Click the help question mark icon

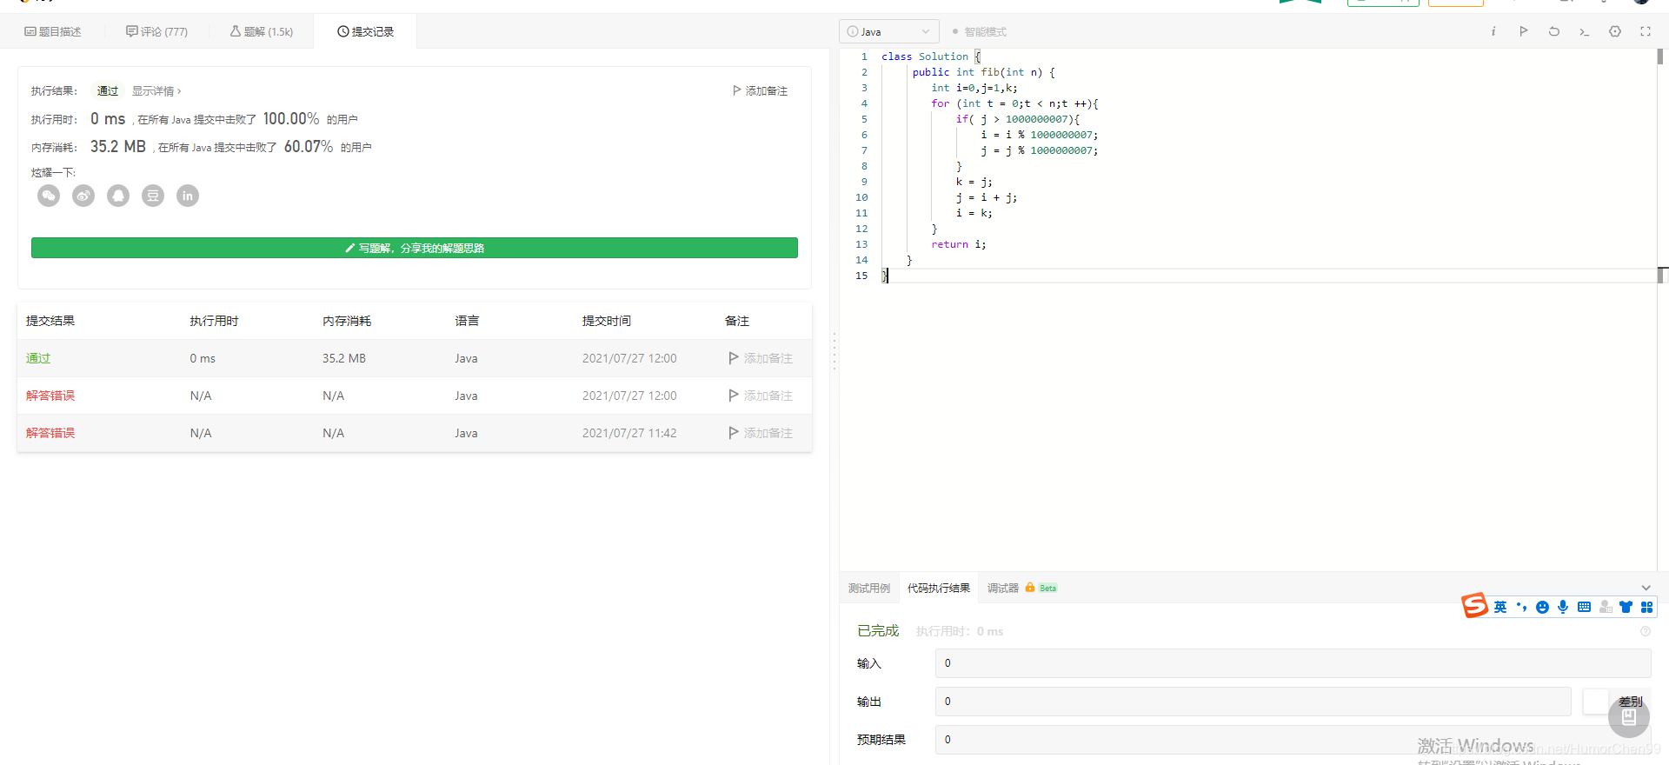(1646, 631)
